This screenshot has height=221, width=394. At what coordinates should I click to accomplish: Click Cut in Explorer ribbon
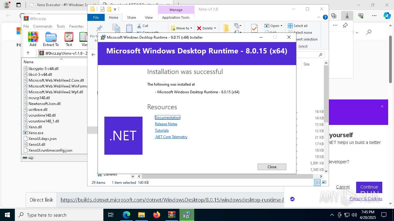pos(143,26)
